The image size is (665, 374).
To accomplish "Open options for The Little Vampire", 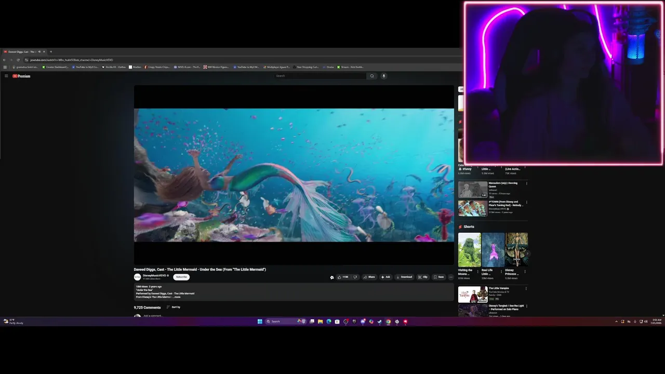I will [526, 289].
